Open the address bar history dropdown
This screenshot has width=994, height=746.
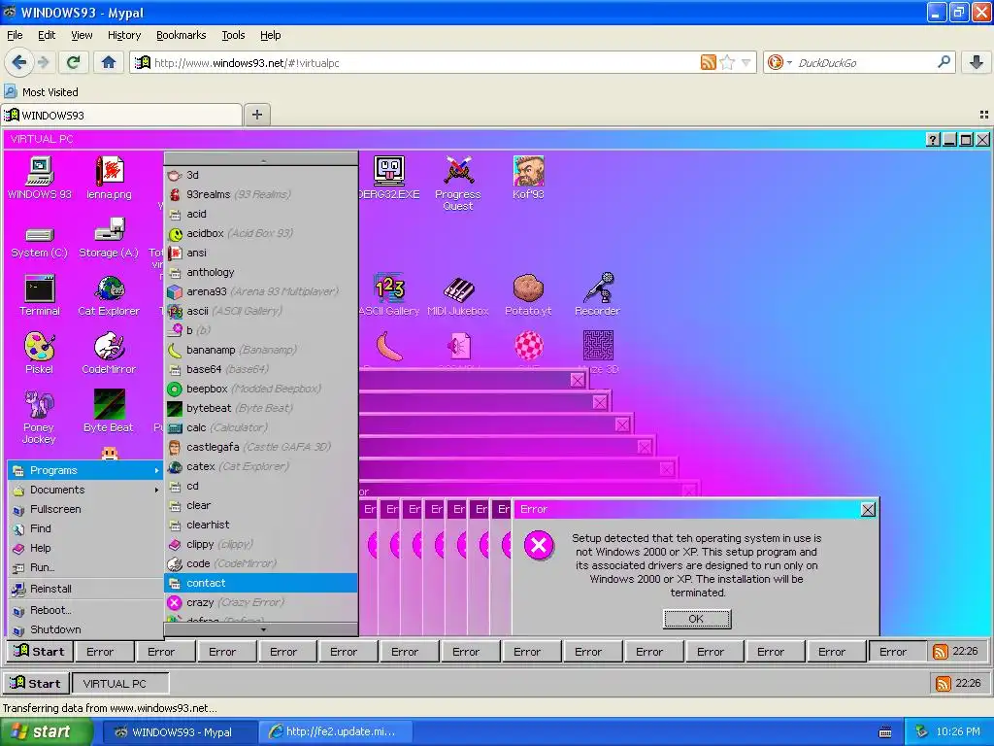coord(746,62)
